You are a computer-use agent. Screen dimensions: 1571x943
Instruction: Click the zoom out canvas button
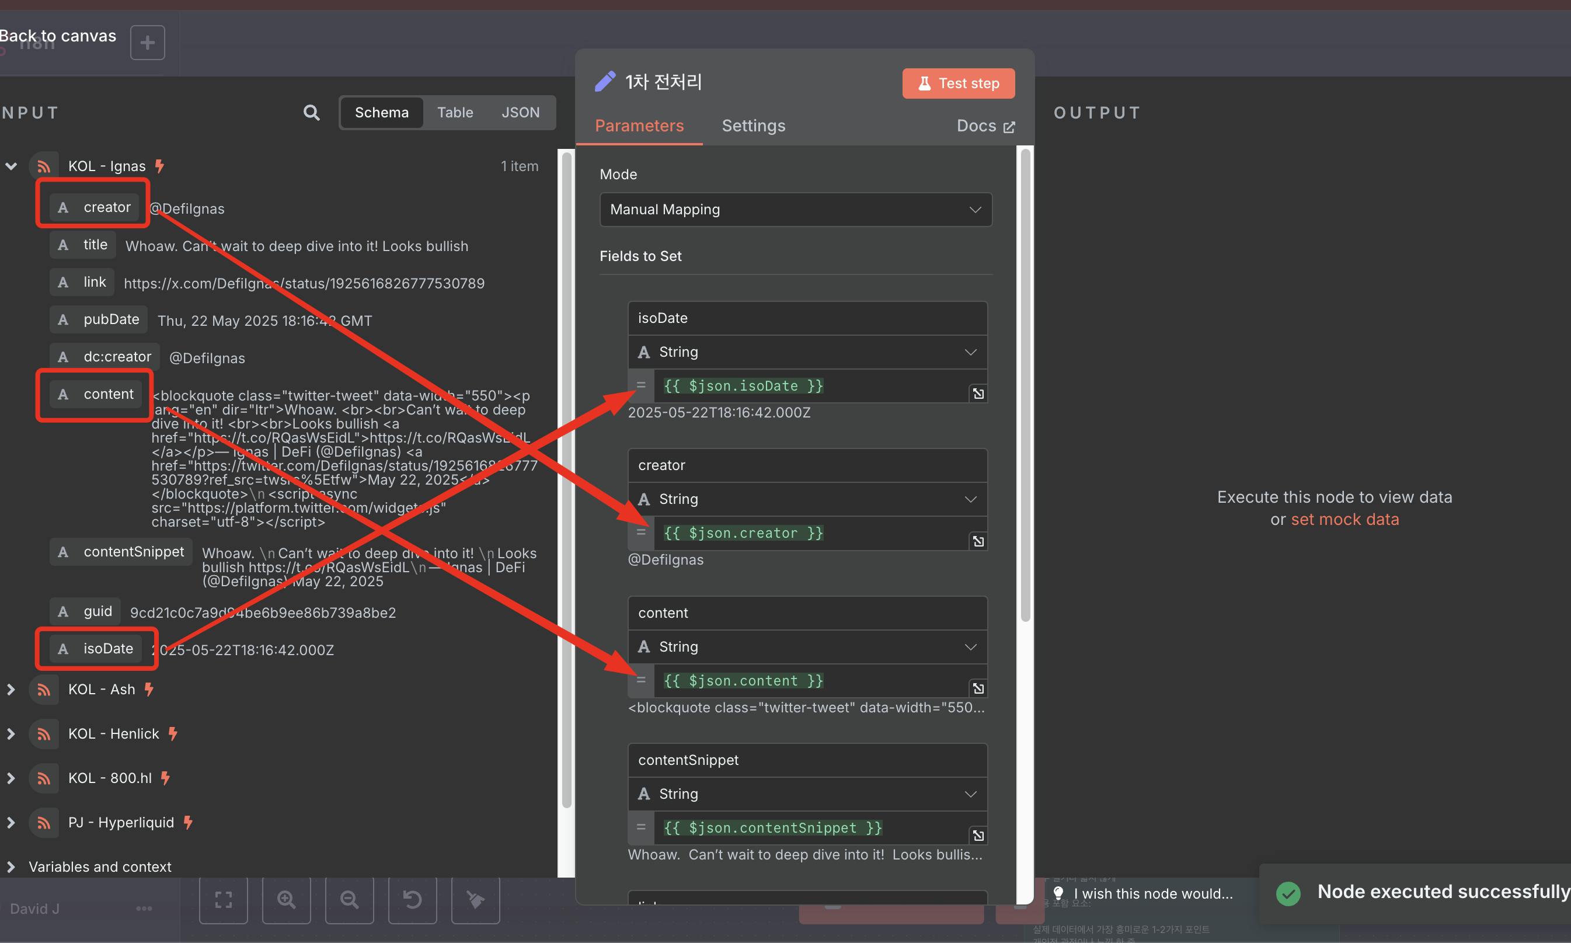point(349,899)
